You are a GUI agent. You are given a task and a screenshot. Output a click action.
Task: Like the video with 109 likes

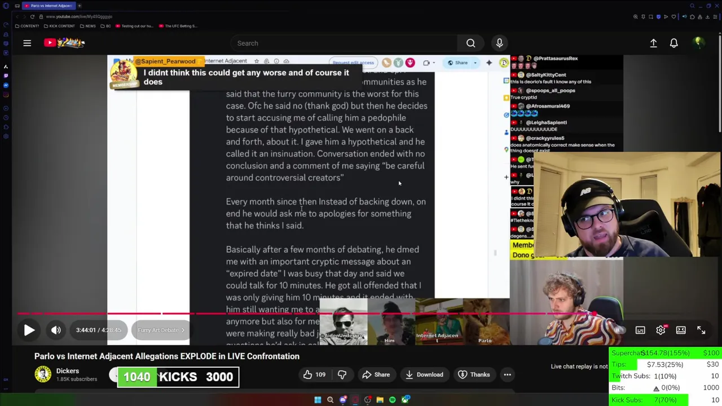tap(315, 374)
